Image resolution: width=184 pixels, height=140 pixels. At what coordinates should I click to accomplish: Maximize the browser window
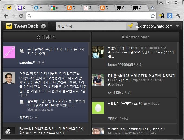168,2
